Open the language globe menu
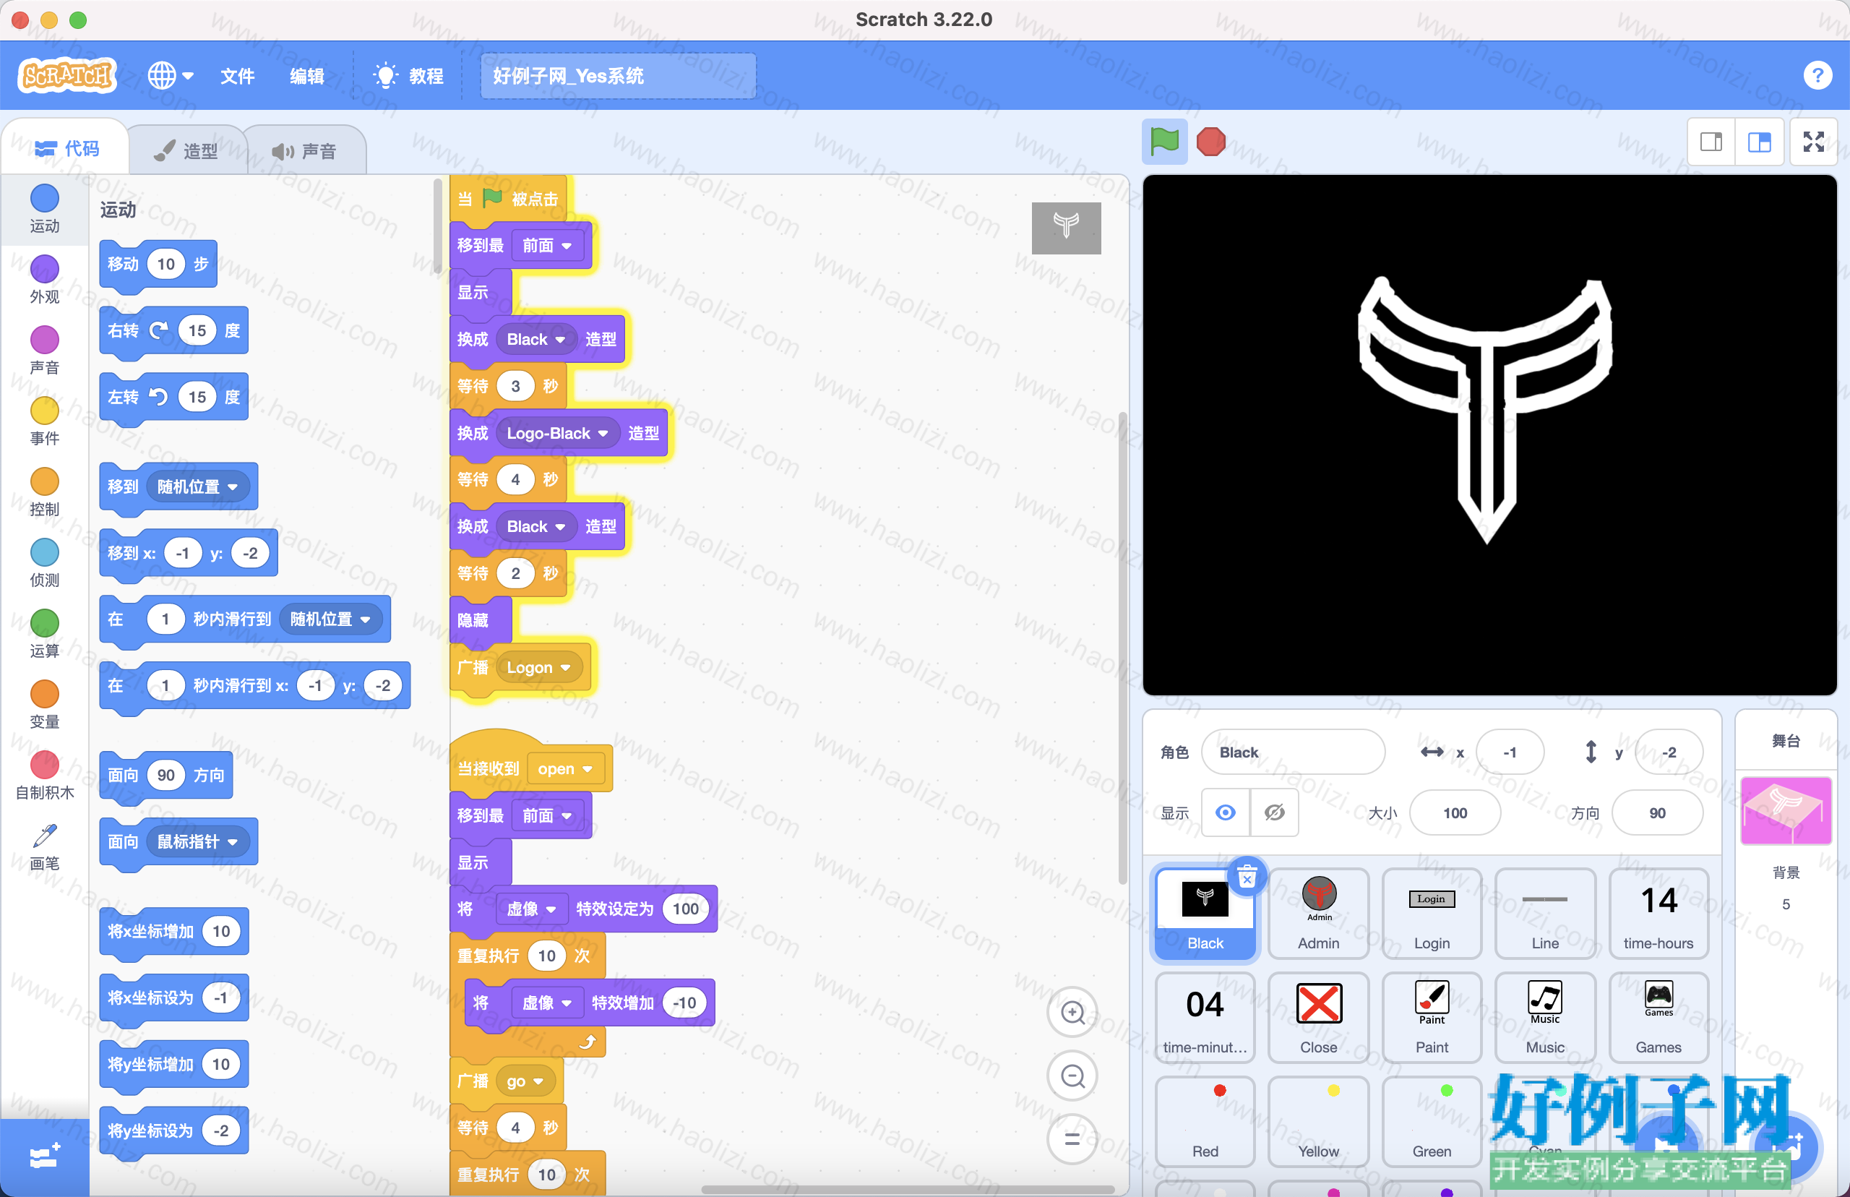The width and height of the screenshot is (1850, 1197). pyautogui.click(x=170, y=75)
